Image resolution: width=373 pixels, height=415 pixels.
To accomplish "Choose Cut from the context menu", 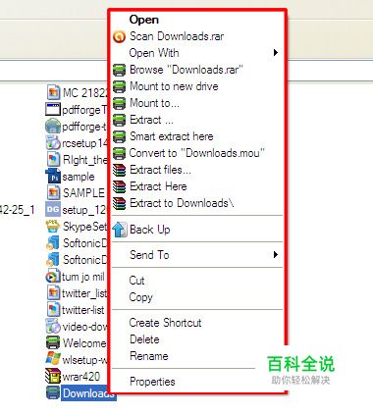I will (x=136, y=281).
